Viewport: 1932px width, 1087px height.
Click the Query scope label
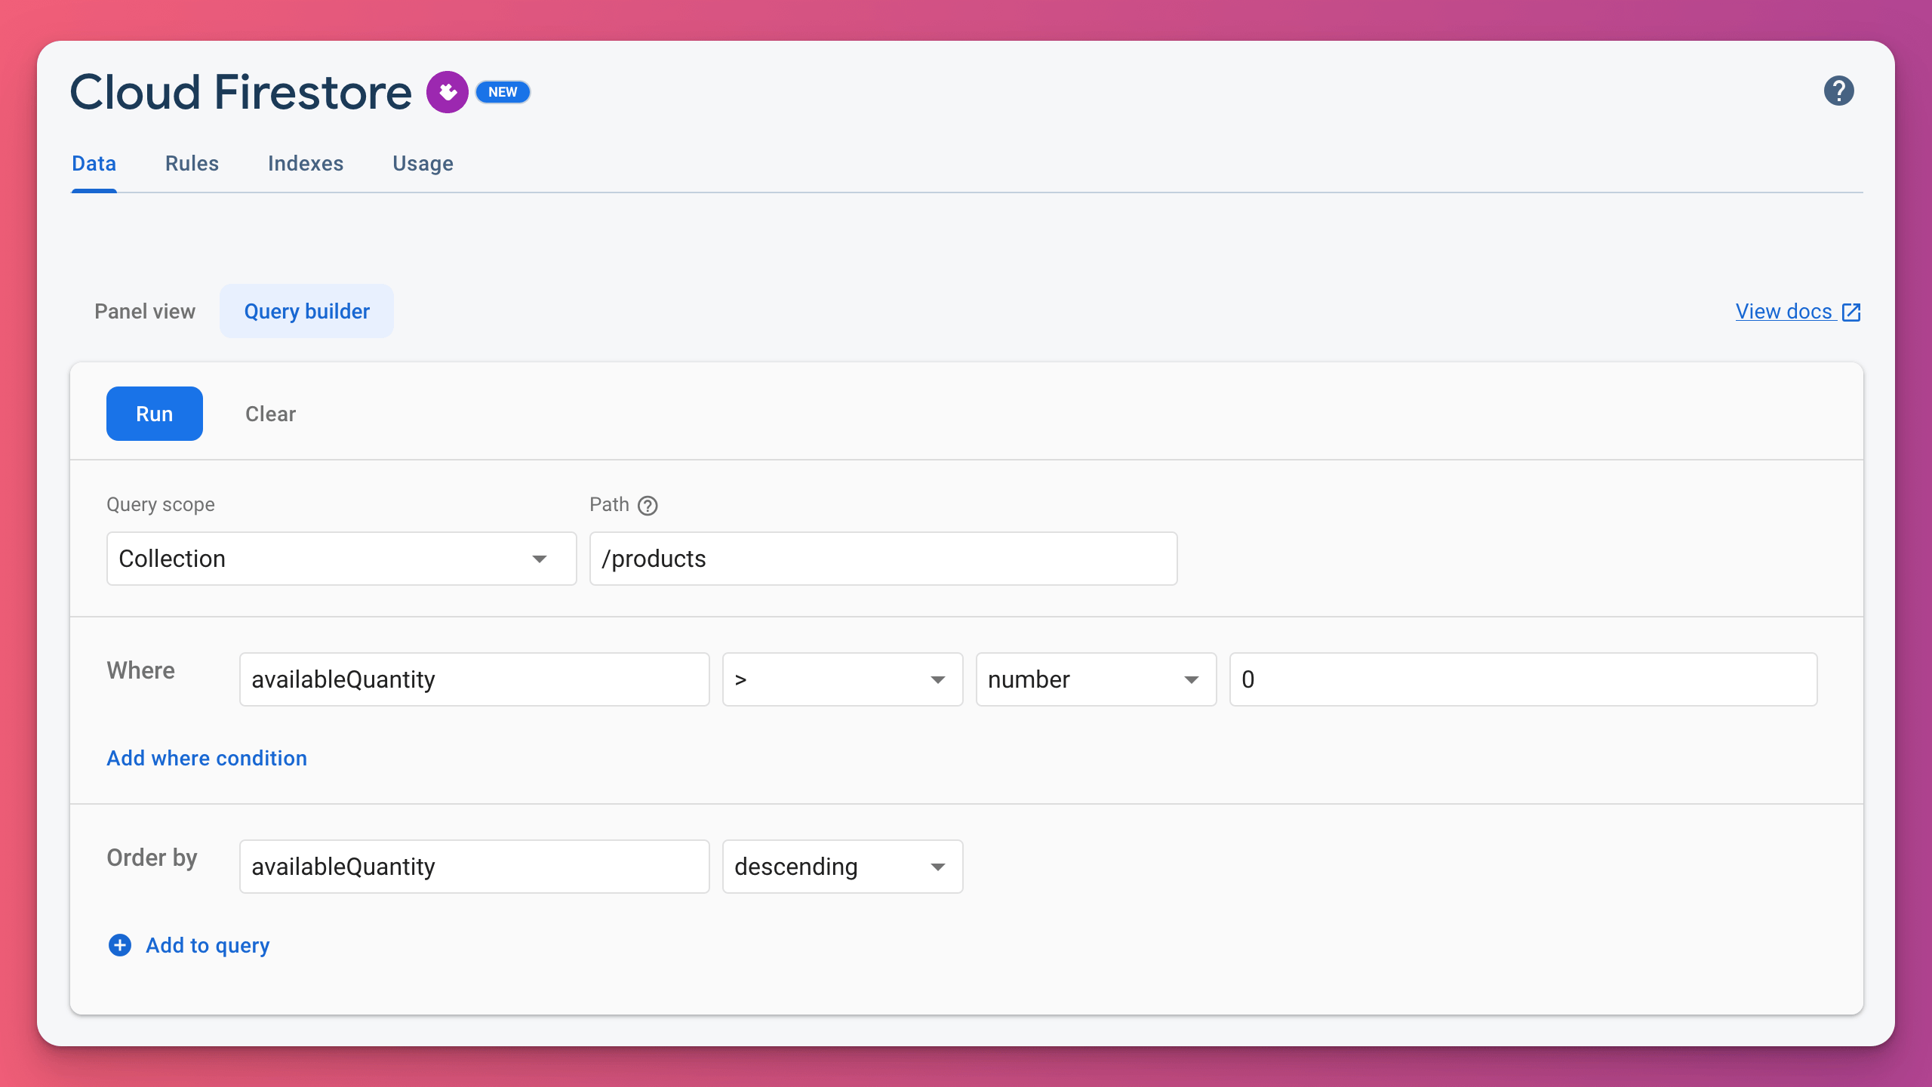coord(160,505)
